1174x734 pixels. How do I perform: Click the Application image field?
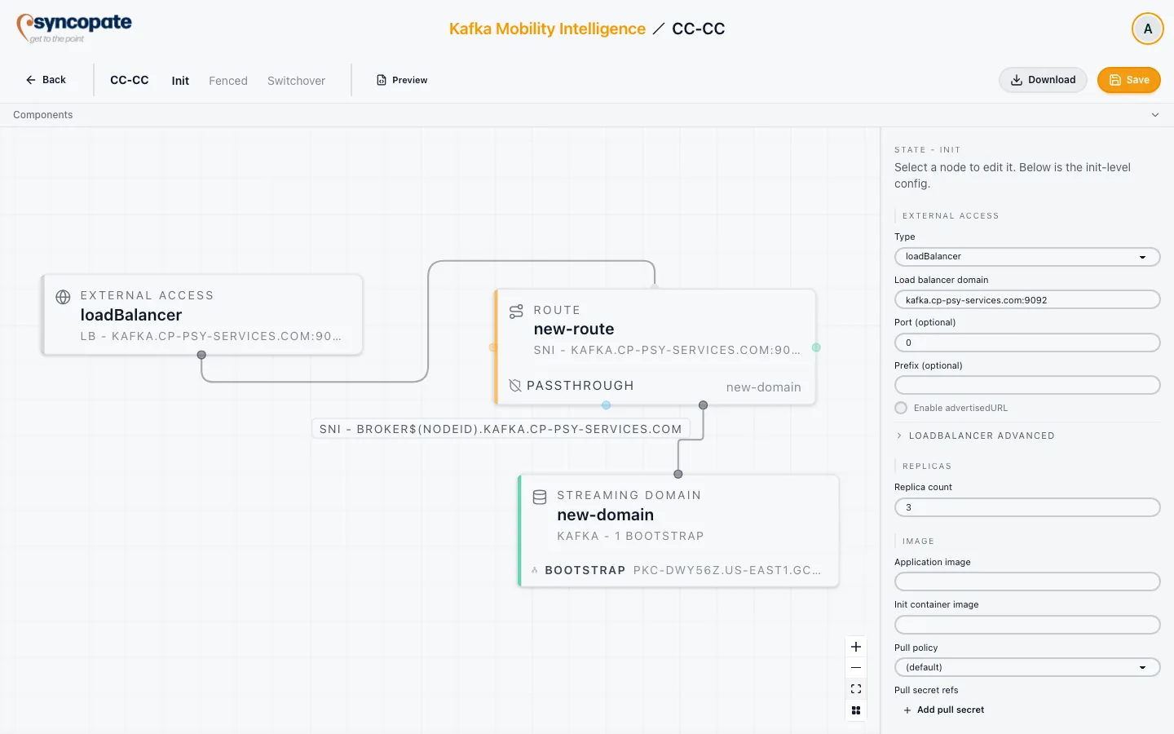(1027, 581)
